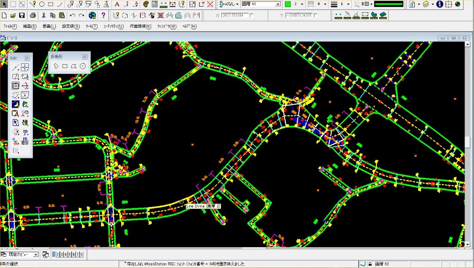Click the list lines icon in kdc toolbox

tap(16, 150)
